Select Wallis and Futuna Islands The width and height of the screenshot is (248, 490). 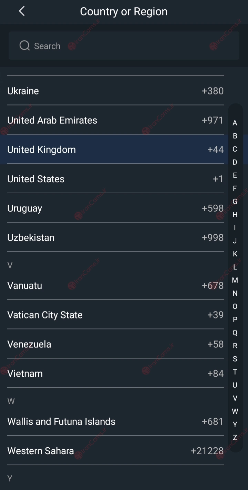115,421
